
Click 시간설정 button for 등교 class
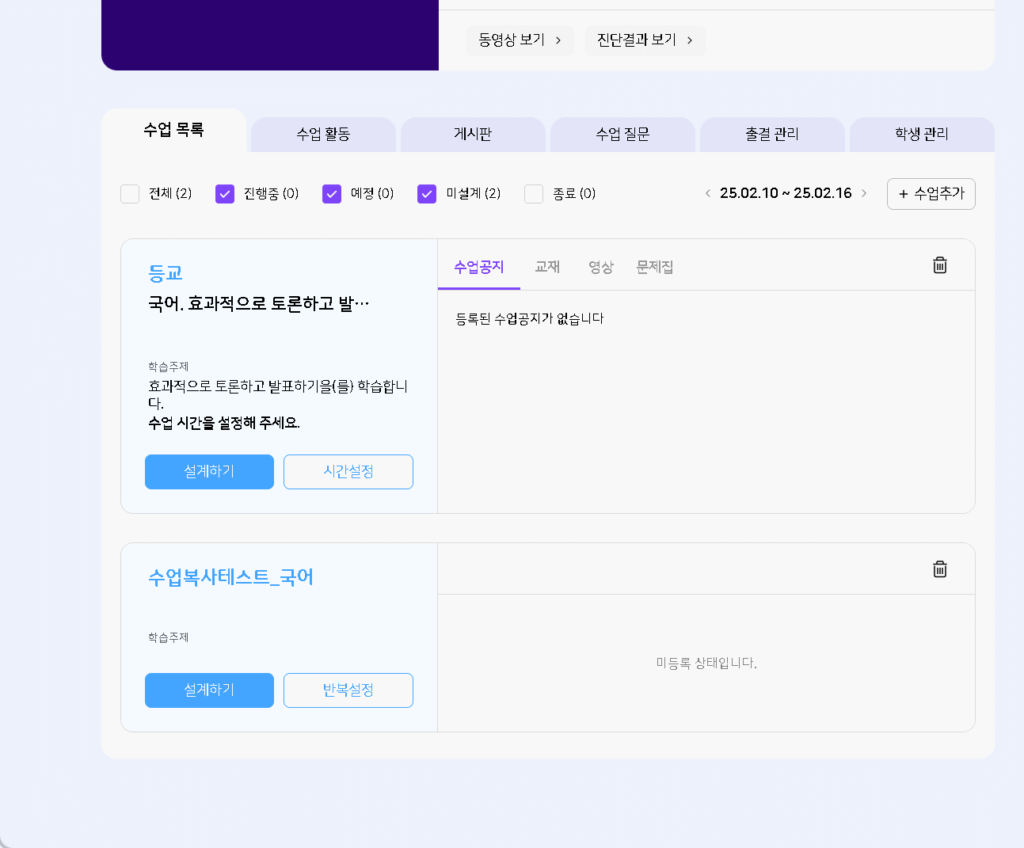tap(348, 472)
